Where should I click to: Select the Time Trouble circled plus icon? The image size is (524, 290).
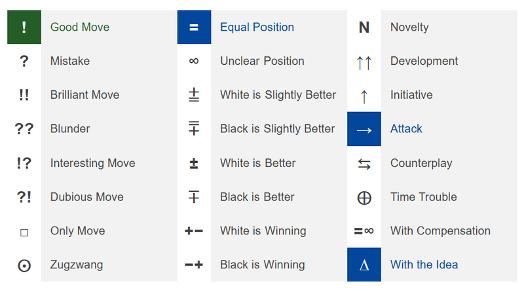pos(364,198)
